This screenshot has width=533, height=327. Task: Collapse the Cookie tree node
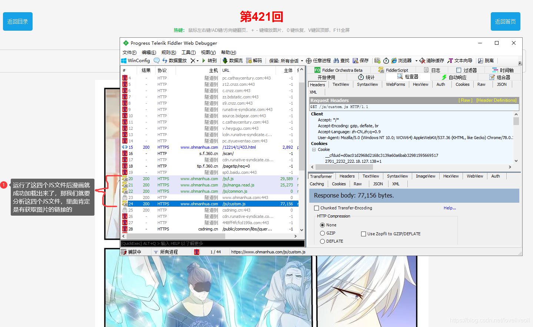click(314, 149)
